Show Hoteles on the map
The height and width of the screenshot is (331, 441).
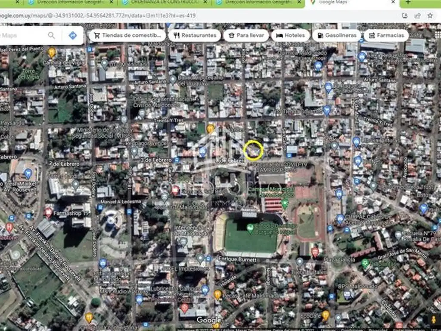click(290, 35)
